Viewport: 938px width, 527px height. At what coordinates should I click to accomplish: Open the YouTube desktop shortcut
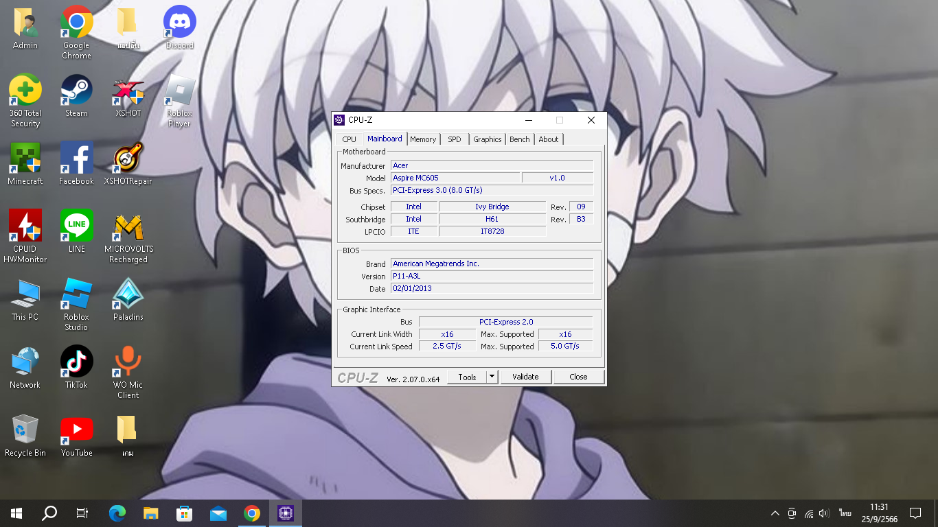point(76,436)
